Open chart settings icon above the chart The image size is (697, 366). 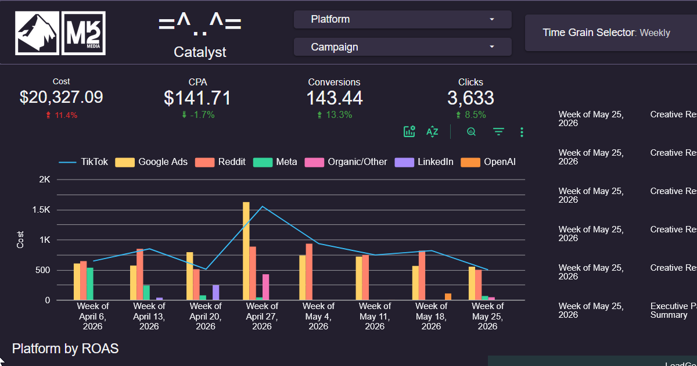coord(409,132)
